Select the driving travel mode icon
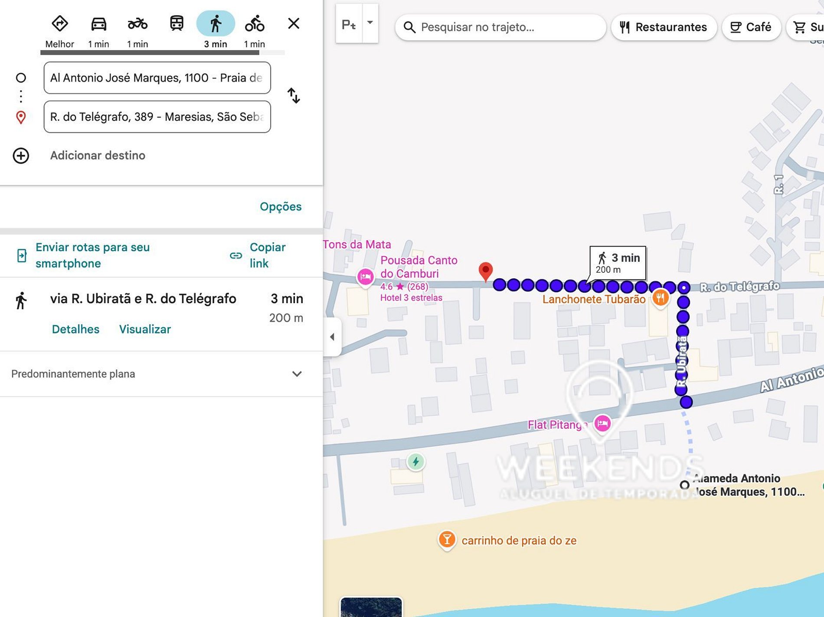Image resolution: width=824 pixels, height=617 pixels. tap(98, 24)
